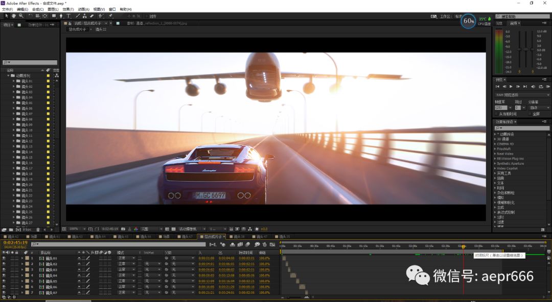Click the composition flowchart icon in viewer footer
The image size is (552, 302).
click(249, 229)
